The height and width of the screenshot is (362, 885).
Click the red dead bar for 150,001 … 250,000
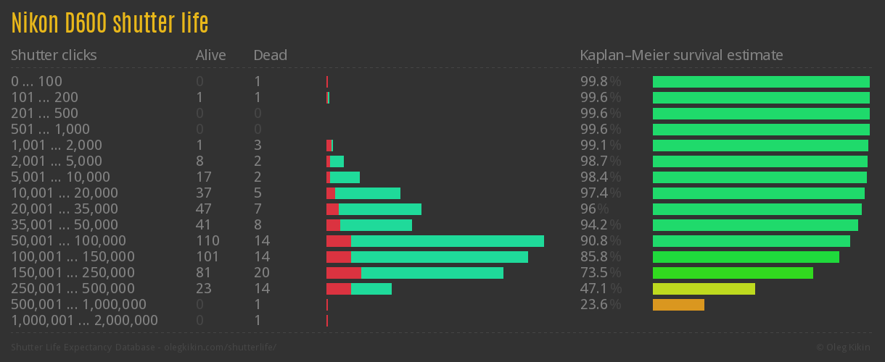point(343,273)
